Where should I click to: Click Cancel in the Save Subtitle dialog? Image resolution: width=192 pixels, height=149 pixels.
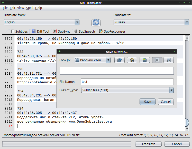pos(166,102)
